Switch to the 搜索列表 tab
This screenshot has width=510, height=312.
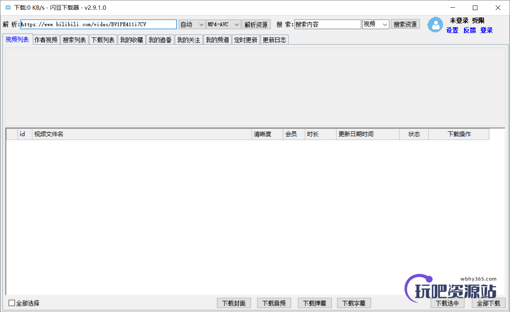click(x=74, y=40)
